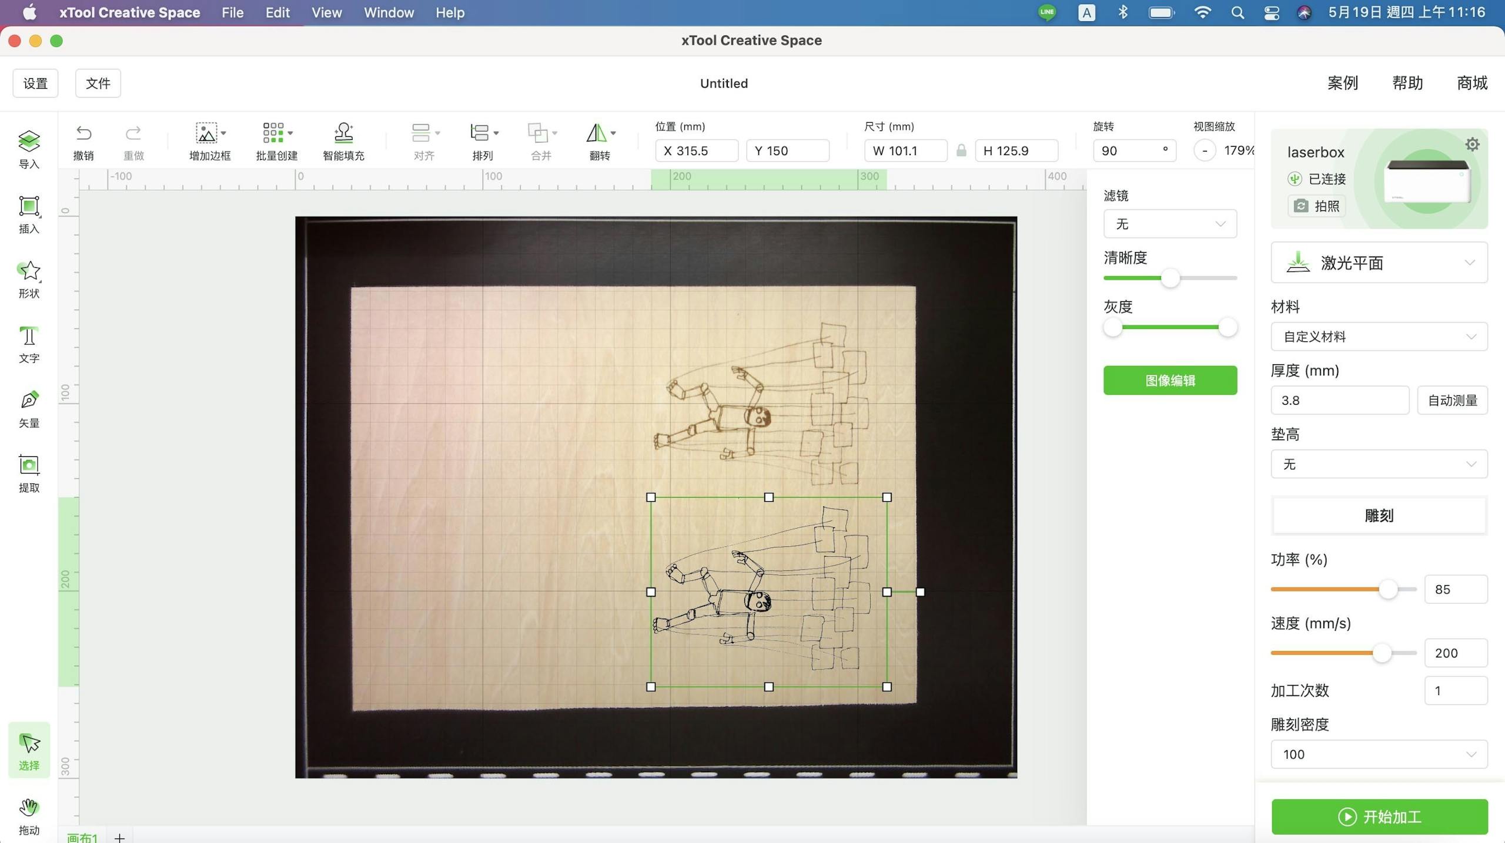Open the Edit menu
Screen dimensions: 1505x843
tap(277, 12)
